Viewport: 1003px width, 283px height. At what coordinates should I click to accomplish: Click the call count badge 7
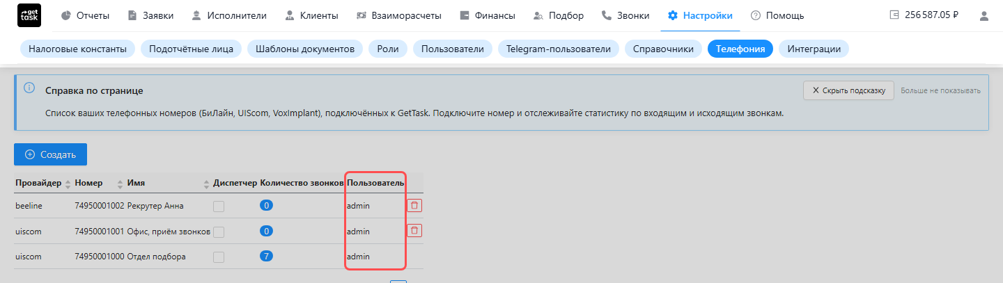[265, 256]
